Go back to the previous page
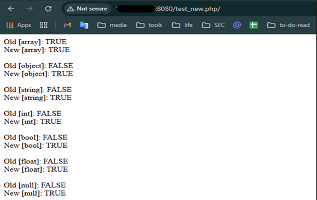This screenshot has height=200, width=317. 11,9
